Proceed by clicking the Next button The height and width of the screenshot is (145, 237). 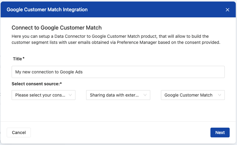tap(220, 133)
